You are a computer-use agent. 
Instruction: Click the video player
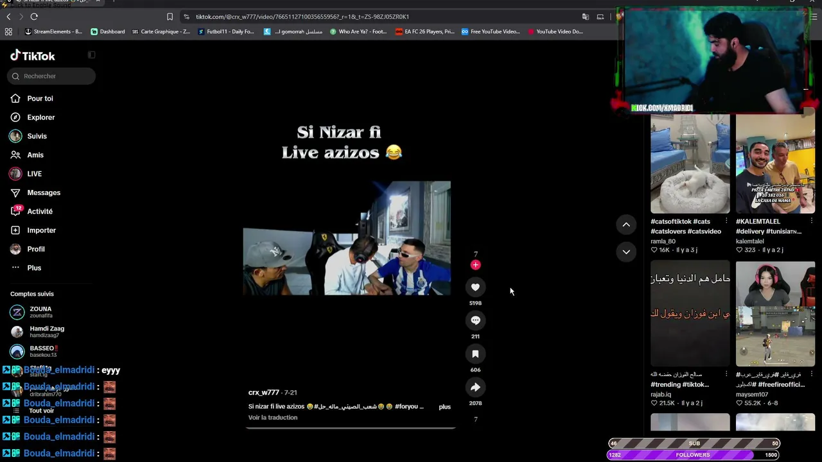point(347,238)
